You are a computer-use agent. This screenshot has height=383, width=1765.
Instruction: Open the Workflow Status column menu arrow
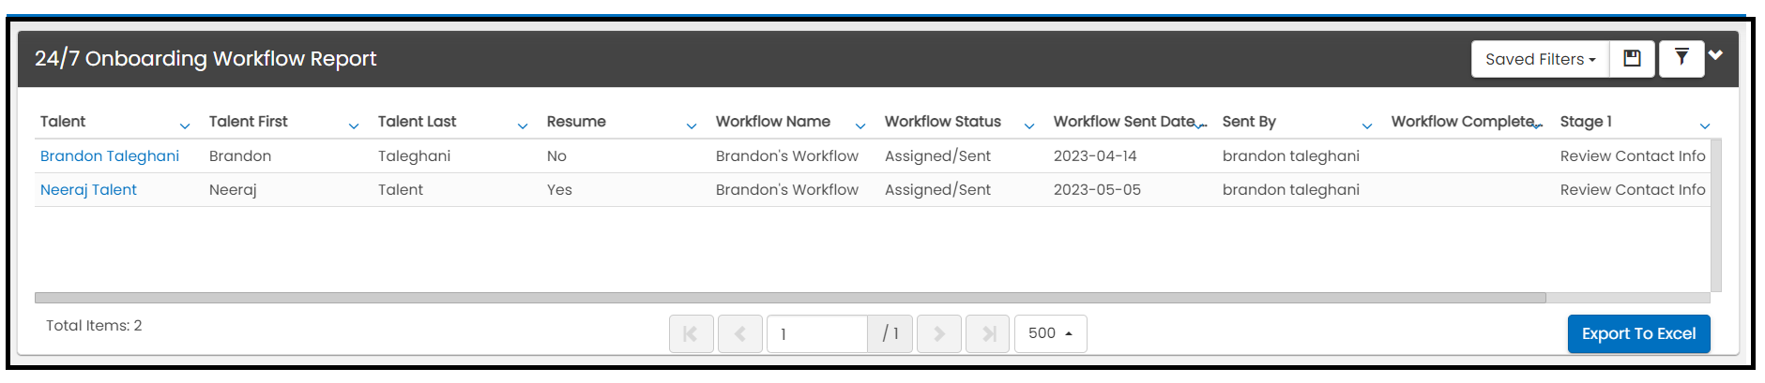[1029, 125]
